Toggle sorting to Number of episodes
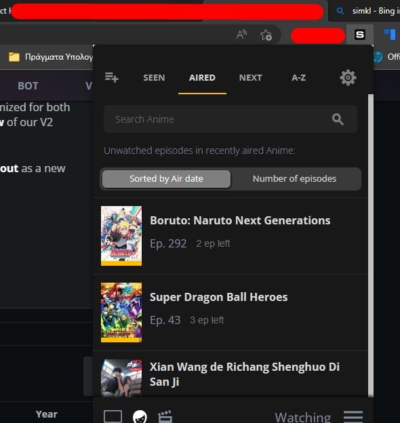 click(x=294, y=178)
